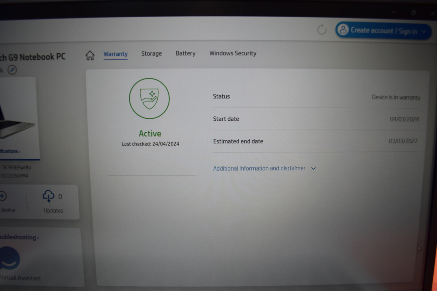Click the add device plus icon
The width and height of the screenshot is (437, 291).
coord(2,196)
